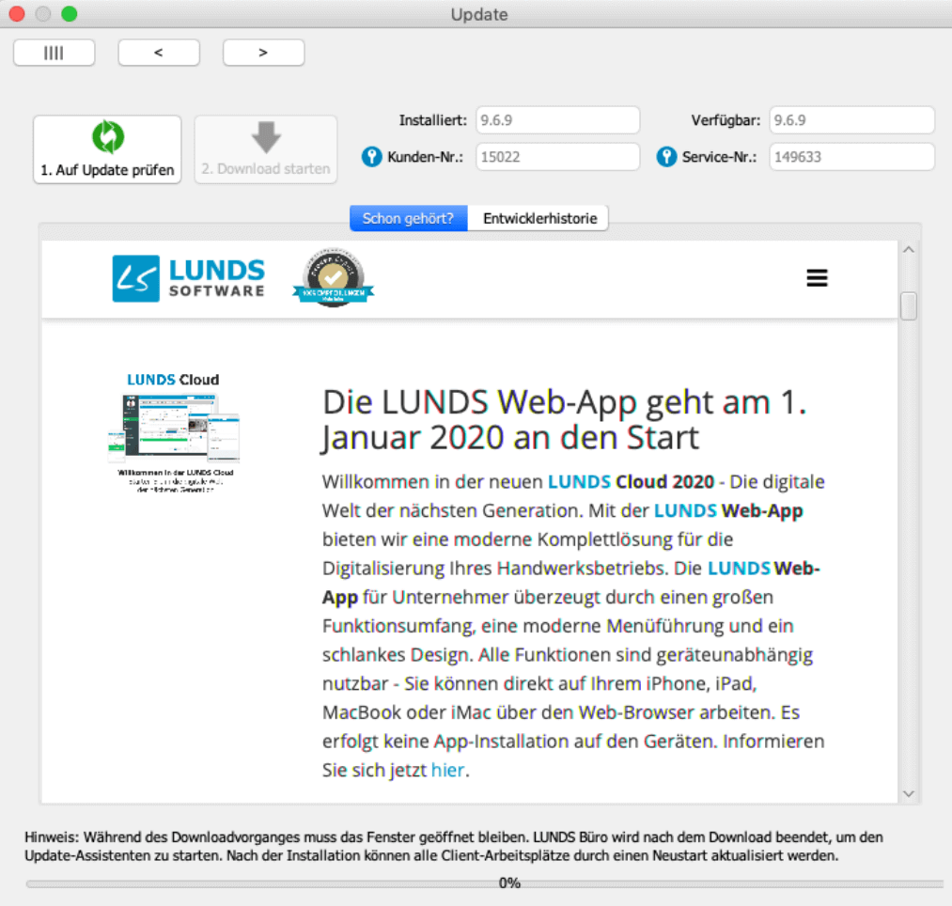Click the scrollbar down arrow
This screenshot has height=906, width=952.
point(908,793)
